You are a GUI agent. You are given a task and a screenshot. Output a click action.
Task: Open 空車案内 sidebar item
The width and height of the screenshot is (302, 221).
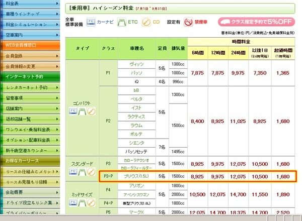30,35
